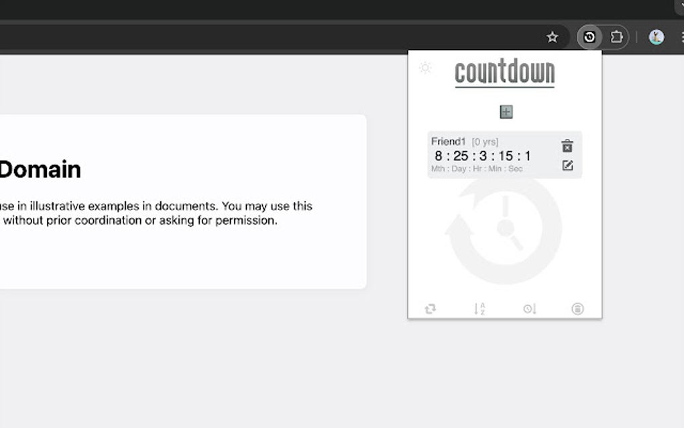Viewport: 684px width, 428px height.
Task: Edit the Friend1 countdown with pencil icon
Action: click(x=567, y=164)
